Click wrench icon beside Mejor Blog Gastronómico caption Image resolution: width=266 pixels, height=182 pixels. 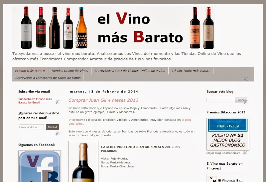click(x=245, y=153)
